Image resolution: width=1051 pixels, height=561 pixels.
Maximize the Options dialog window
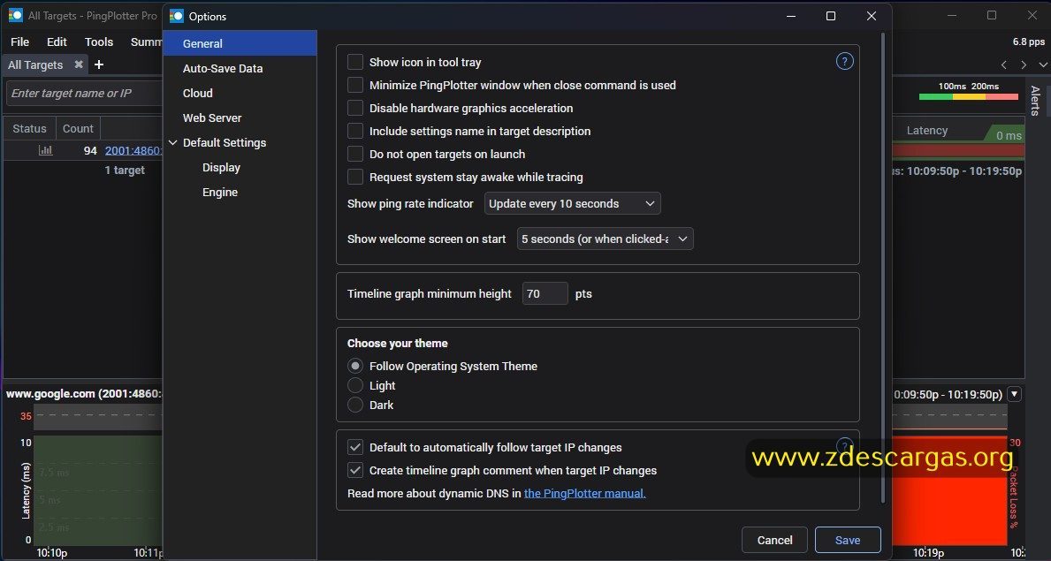831,16
